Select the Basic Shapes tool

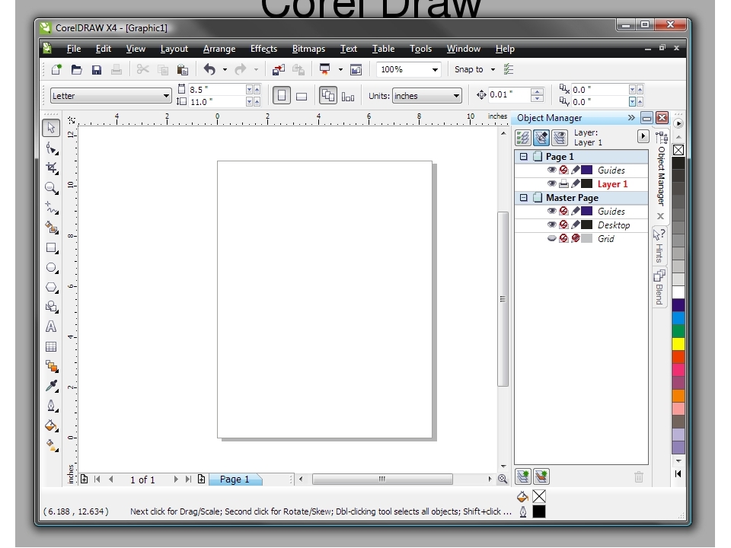[51, 307]
